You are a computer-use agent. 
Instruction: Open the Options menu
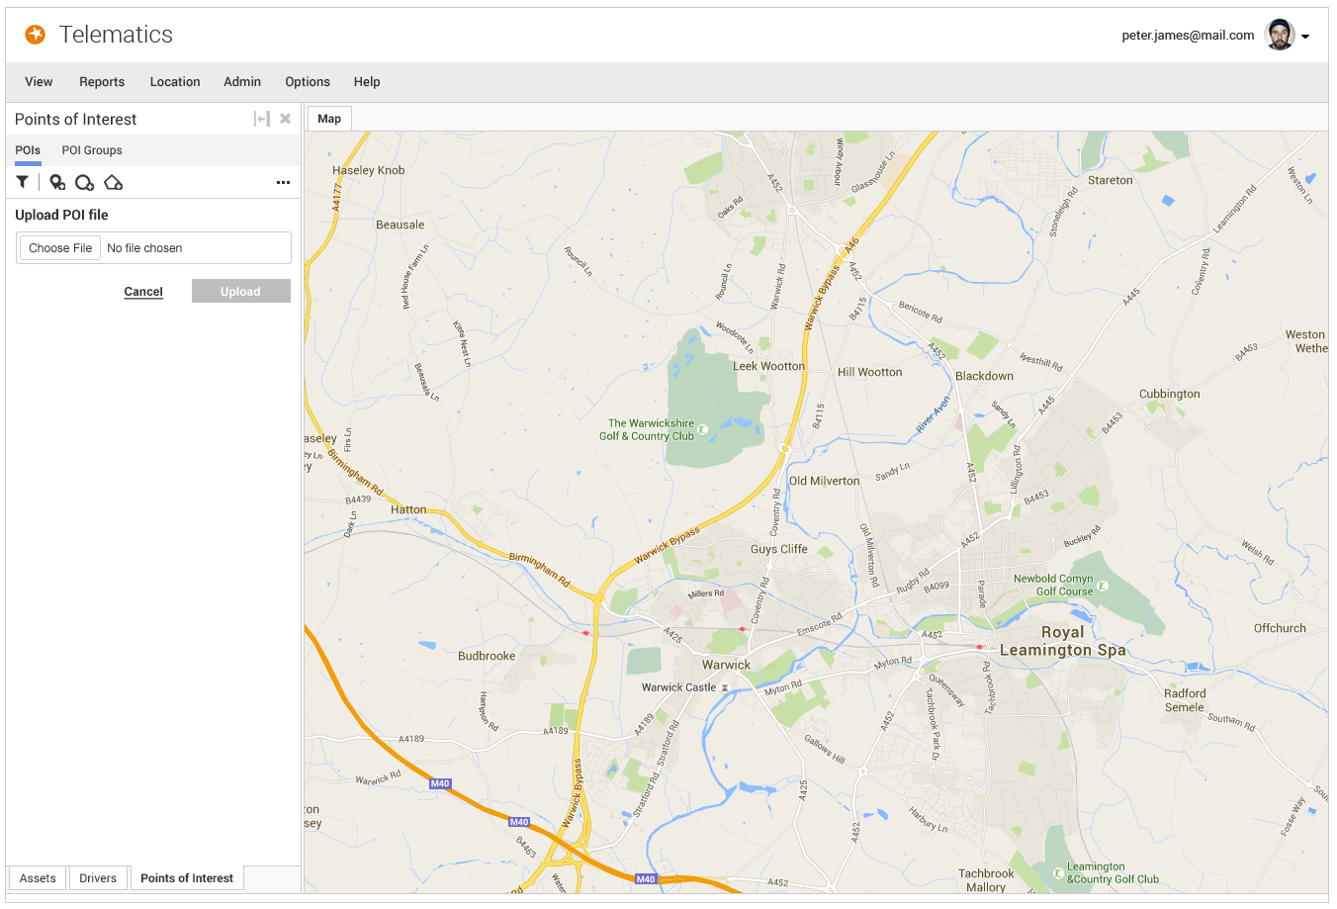(x=308, y=82)
